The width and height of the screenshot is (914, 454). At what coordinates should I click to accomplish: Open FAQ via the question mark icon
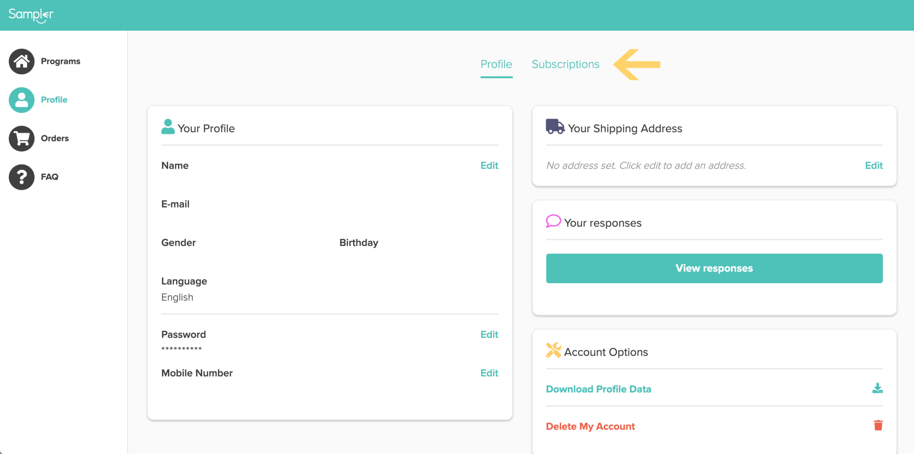[22, 177]
